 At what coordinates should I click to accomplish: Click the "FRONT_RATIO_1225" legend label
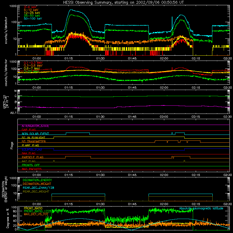(x=38, y=211)
